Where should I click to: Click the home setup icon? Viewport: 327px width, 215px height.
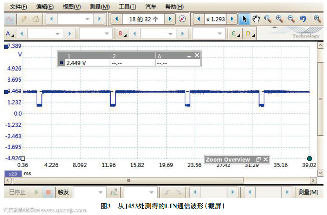35,19
